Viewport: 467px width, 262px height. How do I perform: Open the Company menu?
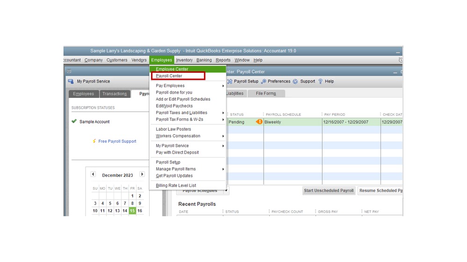(x=93, y=60)
